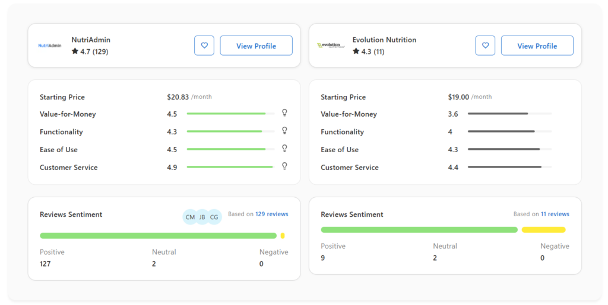Viewport: 608px width, 305px height.
Task: Open NutriAdmin's View Profile button
Action: [x=256, y=46]
